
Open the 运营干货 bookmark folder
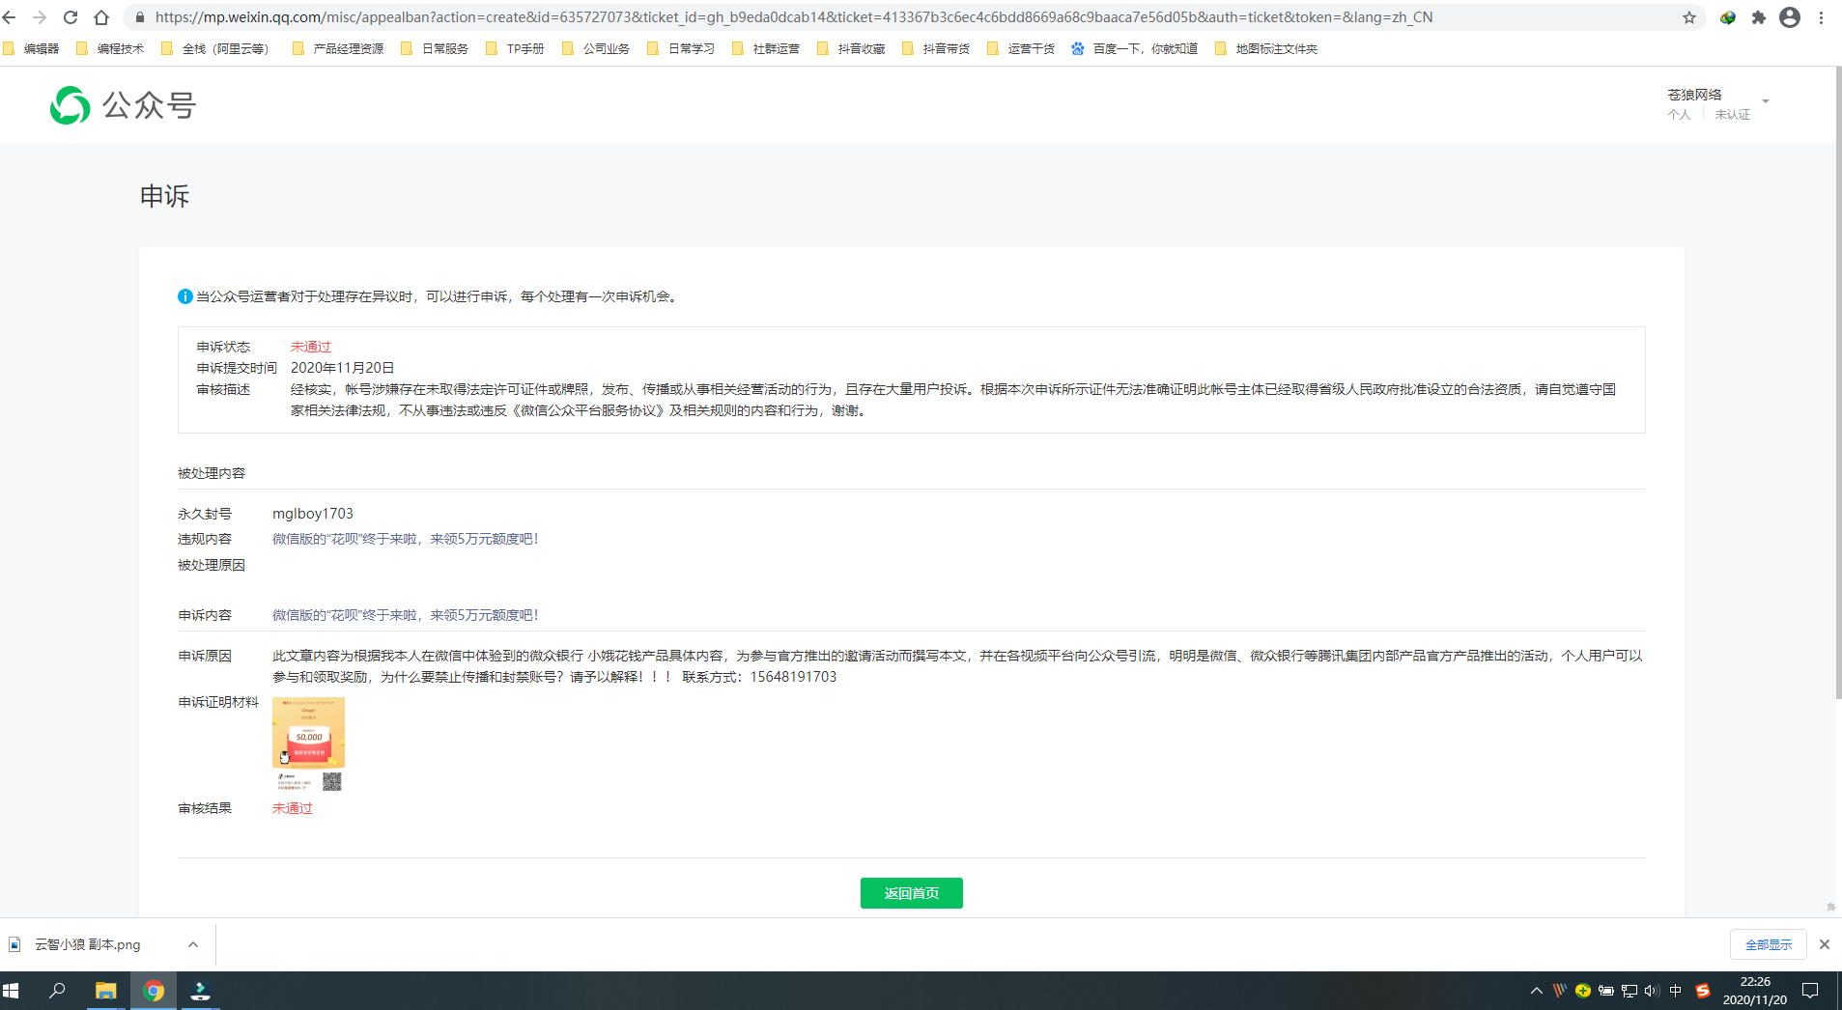[1021, 48]
